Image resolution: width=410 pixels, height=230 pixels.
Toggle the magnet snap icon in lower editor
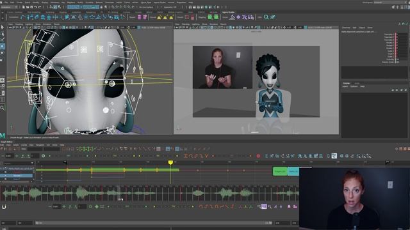click(x=4, y=207)
